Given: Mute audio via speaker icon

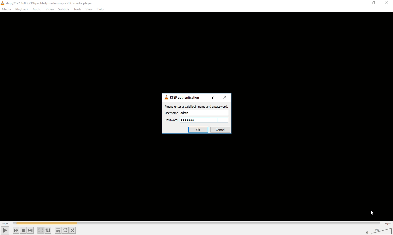Looking at the screenshot, I should click(367, 233).
